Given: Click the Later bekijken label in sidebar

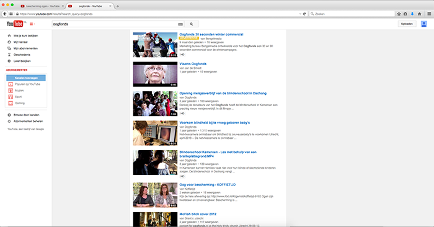Looking at the screenshot, I should point(22,61).
